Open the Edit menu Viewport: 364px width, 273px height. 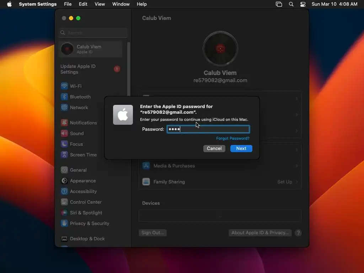click(x=83, y=4)
